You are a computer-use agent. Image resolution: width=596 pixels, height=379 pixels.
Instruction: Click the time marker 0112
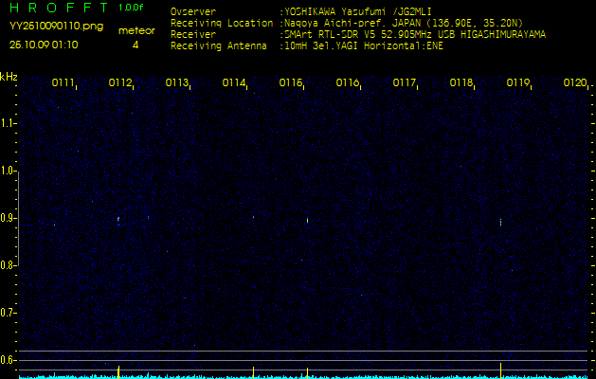pyautogui.click(x=119, y=82)
